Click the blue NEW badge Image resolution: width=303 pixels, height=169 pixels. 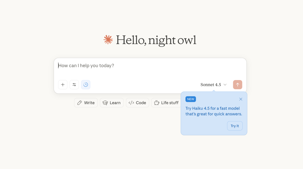(x=191, y=99)
